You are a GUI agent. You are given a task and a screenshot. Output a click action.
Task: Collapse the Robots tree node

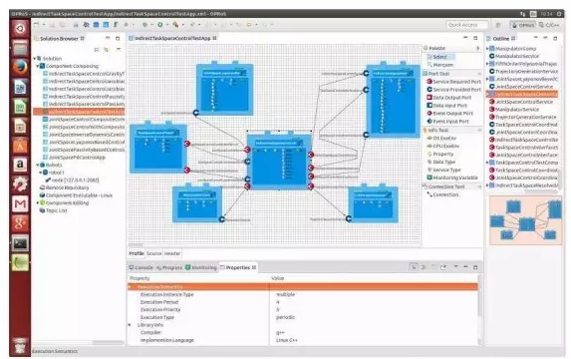click(37, 166)
